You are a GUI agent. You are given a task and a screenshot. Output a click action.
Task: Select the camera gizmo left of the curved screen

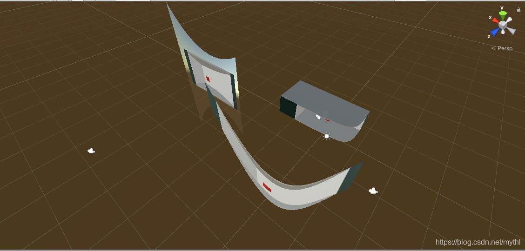[x=91, y=151]
